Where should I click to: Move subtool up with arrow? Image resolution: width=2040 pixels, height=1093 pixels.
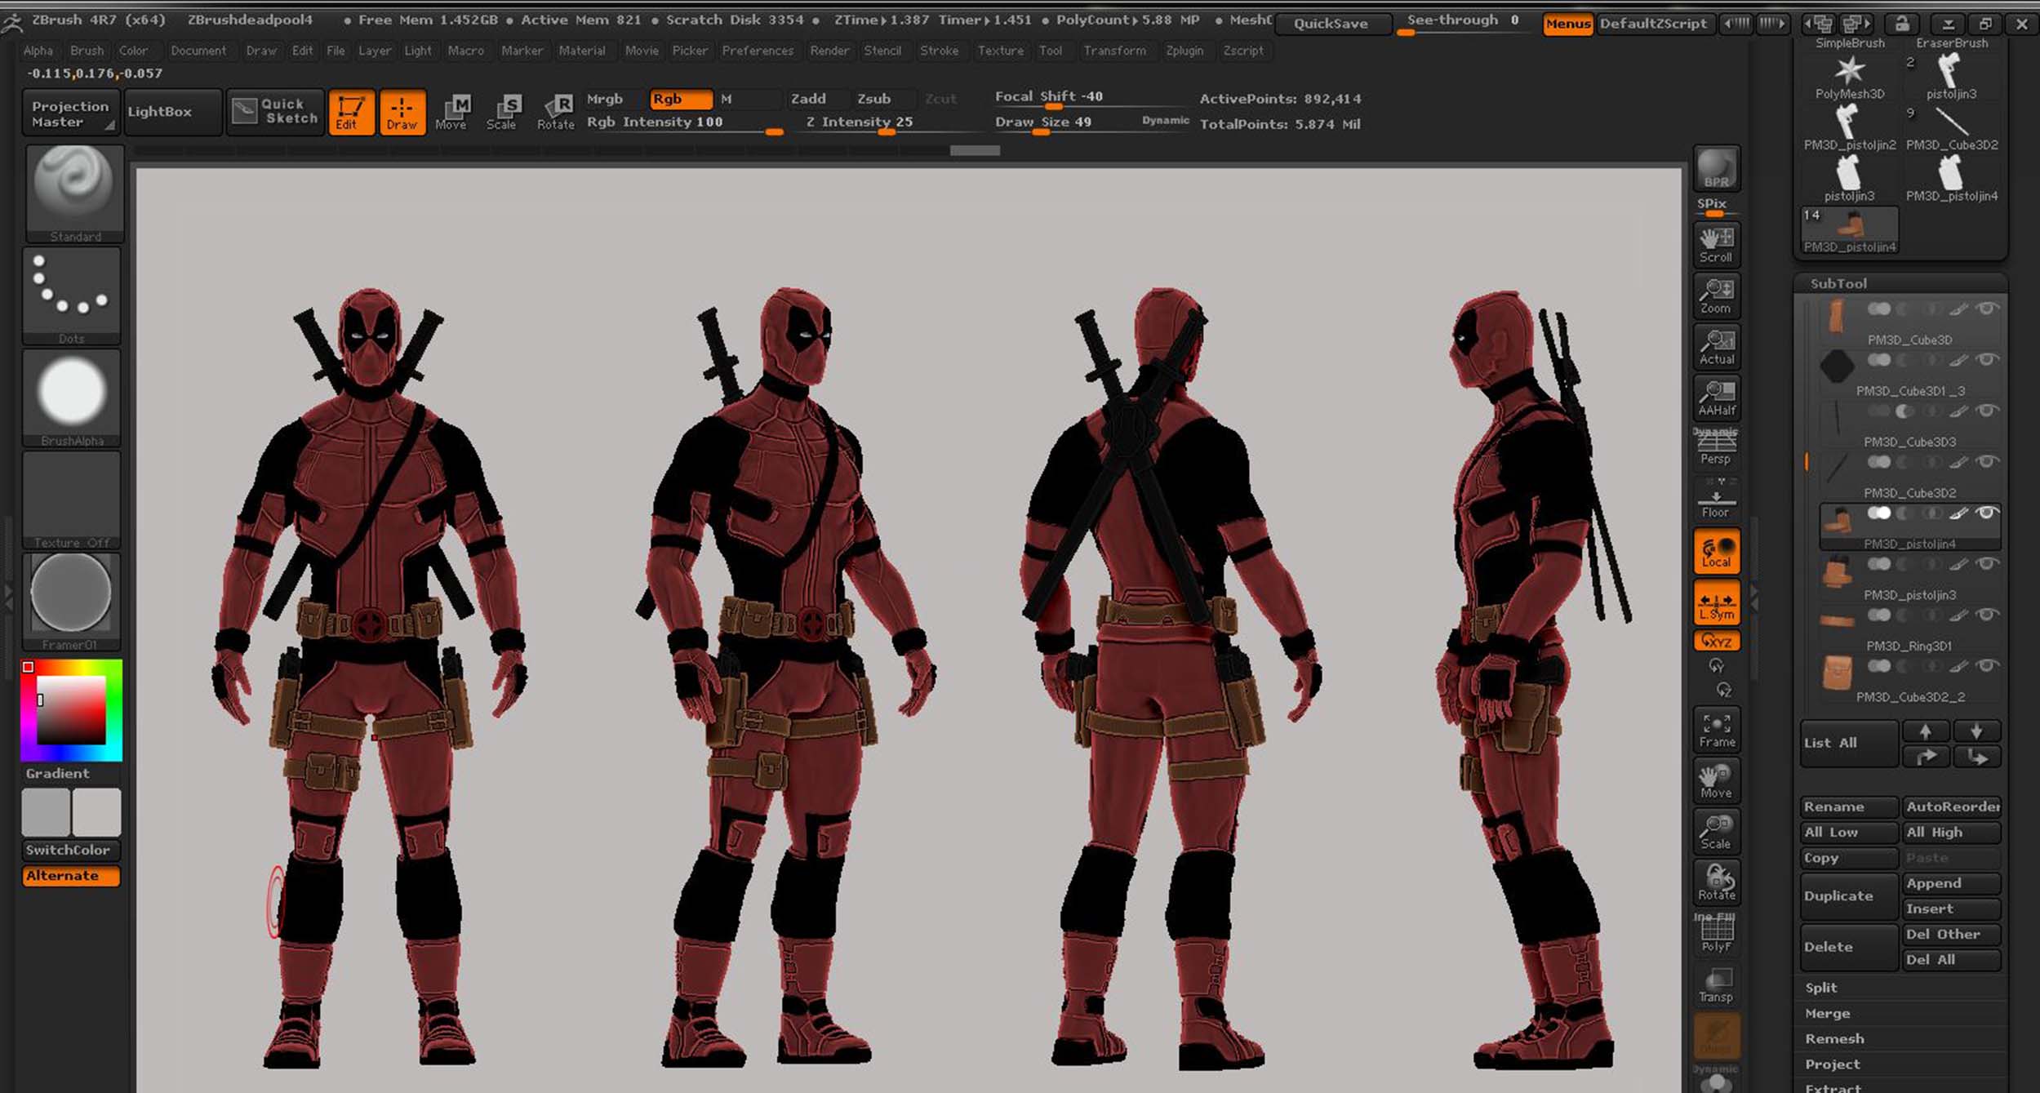(x=1926, y=731)
